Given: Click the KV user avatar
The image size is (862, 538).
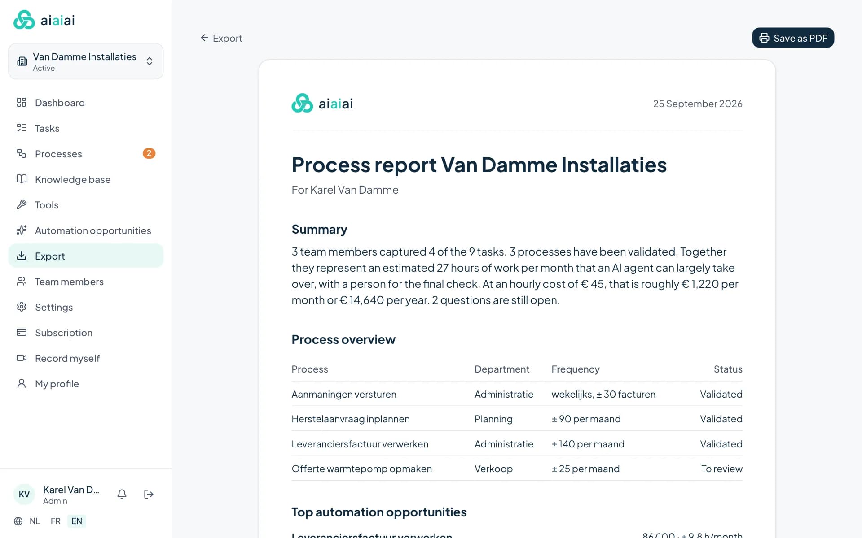Looking at the screenshot, I should pos(24,494).
